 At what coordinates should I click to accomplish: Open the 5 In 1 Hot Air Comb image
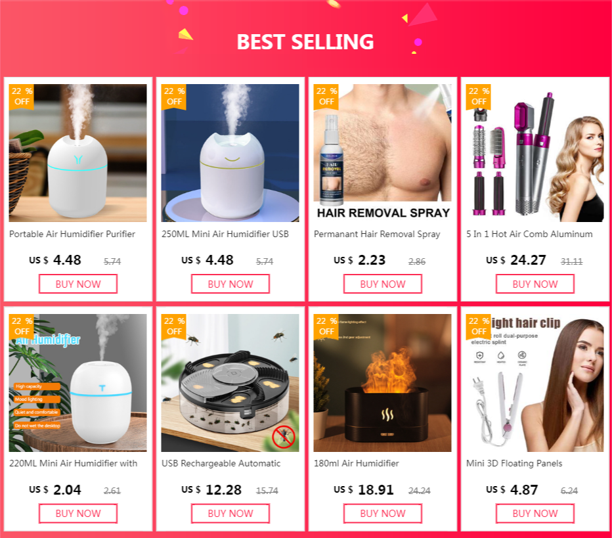tap(535, 153)
